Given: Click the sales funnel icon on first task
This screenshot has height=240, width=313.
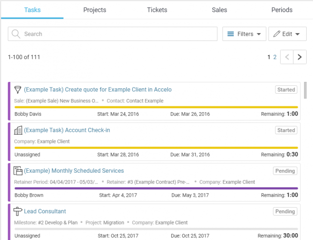Looking at the screenshot, I should pos(18,90).
